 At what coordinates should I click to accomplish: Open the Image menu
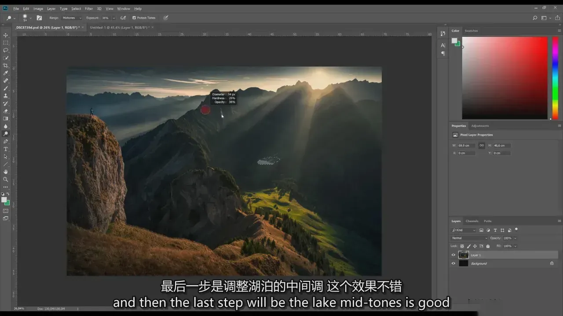[38, 8]
